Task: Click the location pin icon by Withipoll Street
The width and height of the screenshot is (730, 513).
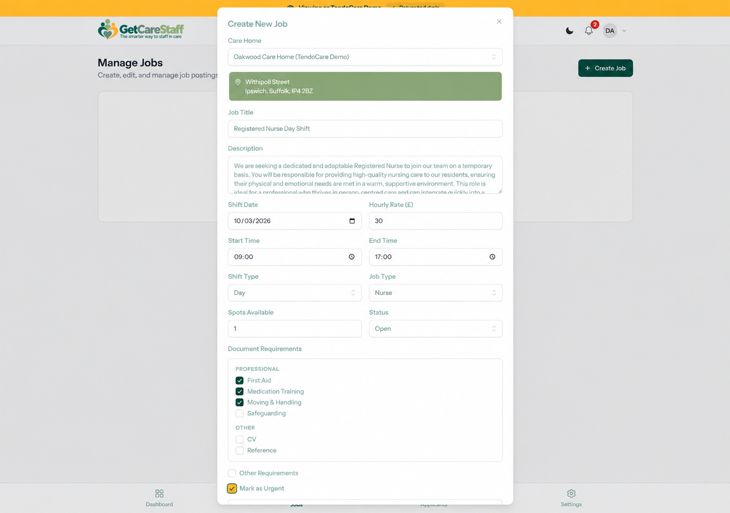Action: point(238,82)
